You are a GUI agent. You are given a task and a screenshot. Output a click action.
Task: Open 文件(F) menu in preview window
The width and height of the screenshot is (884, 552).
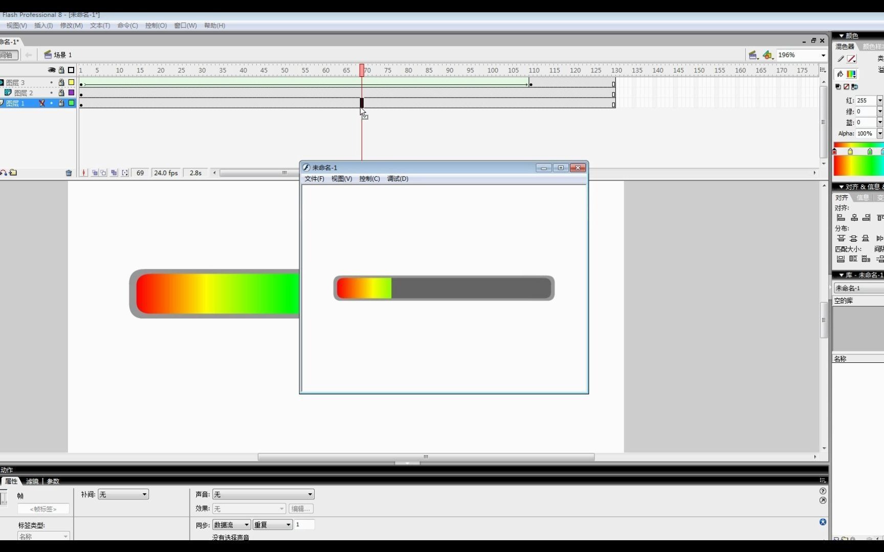click(x=314, y=179)
